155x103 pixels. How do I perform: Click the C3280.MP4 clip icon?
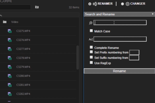10,76
